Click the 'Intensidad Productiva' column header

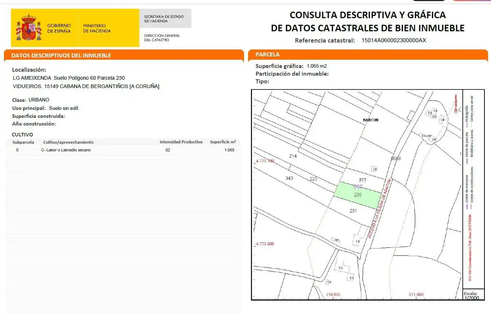[181, 142]
